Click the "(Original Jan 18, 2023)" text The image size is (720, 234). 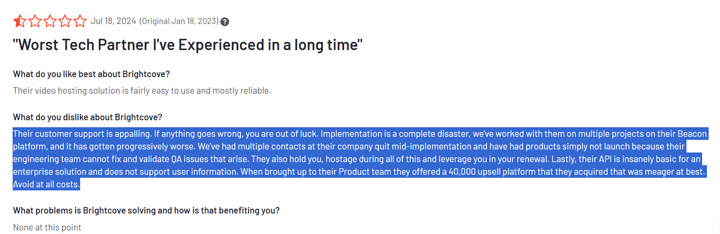(179, 21)
